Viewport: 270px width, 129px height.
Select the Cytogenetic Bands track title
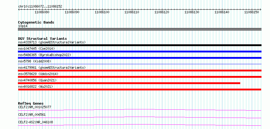point(36,22)
